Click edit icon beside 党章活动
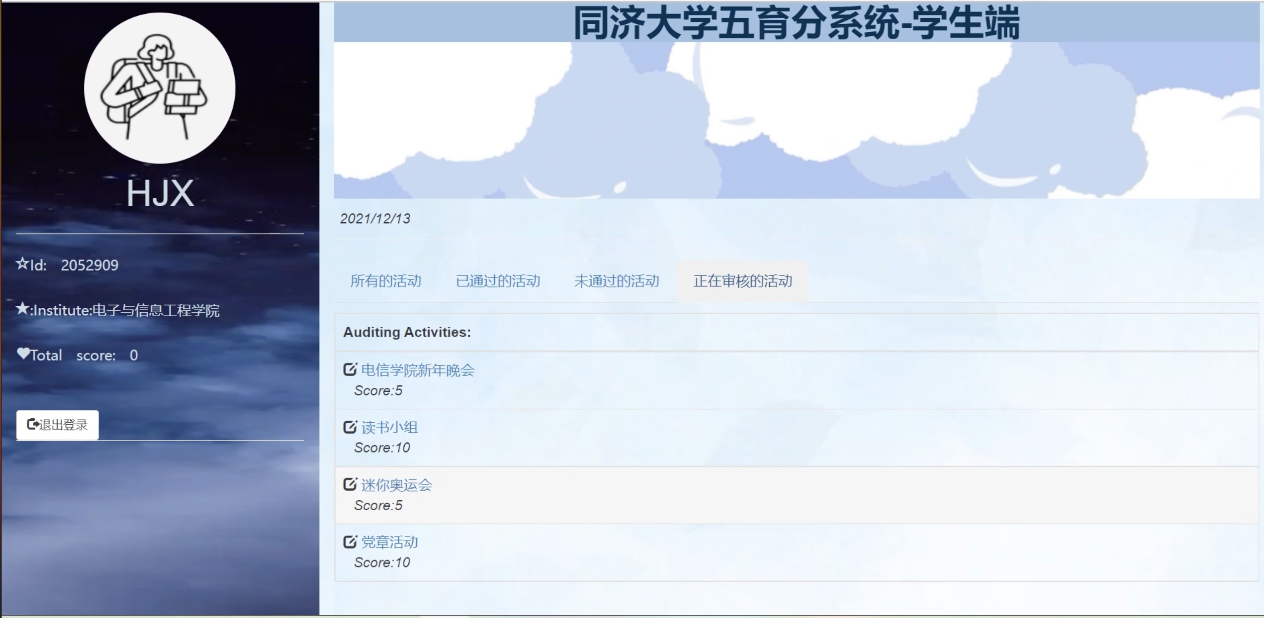The image size is (1264, 618). (350, 541)
